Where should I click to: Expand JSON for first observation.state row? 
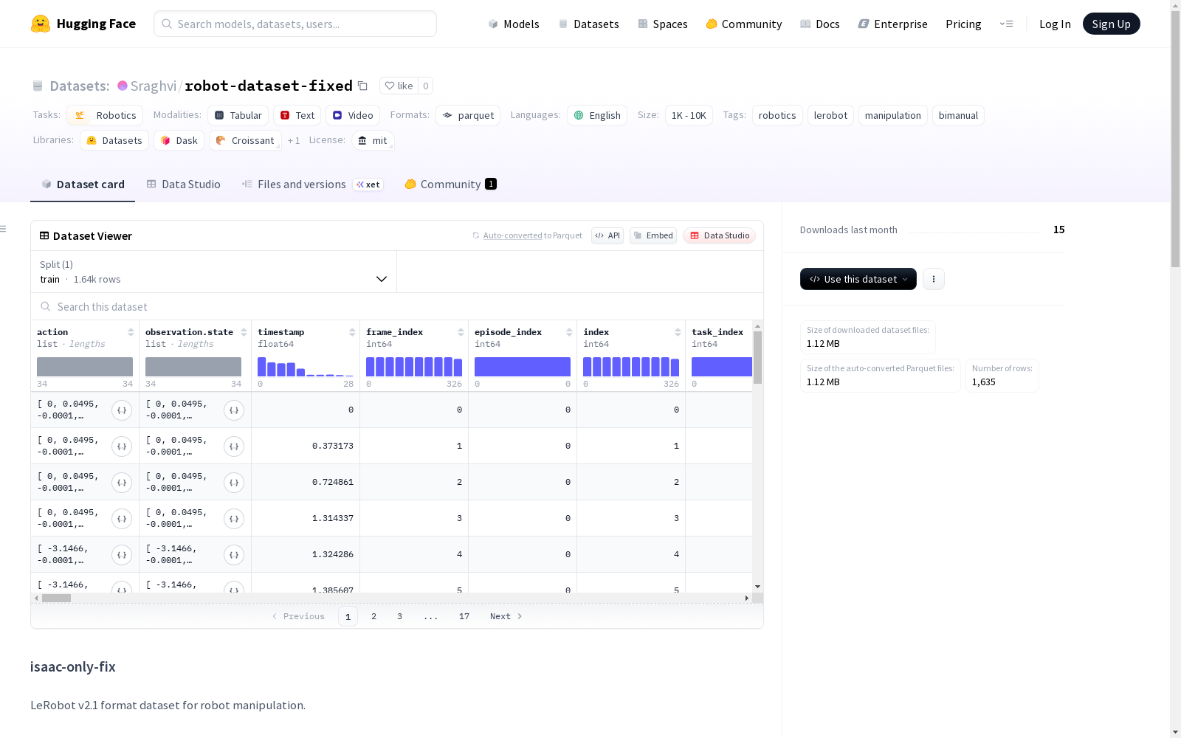[234, 410]
